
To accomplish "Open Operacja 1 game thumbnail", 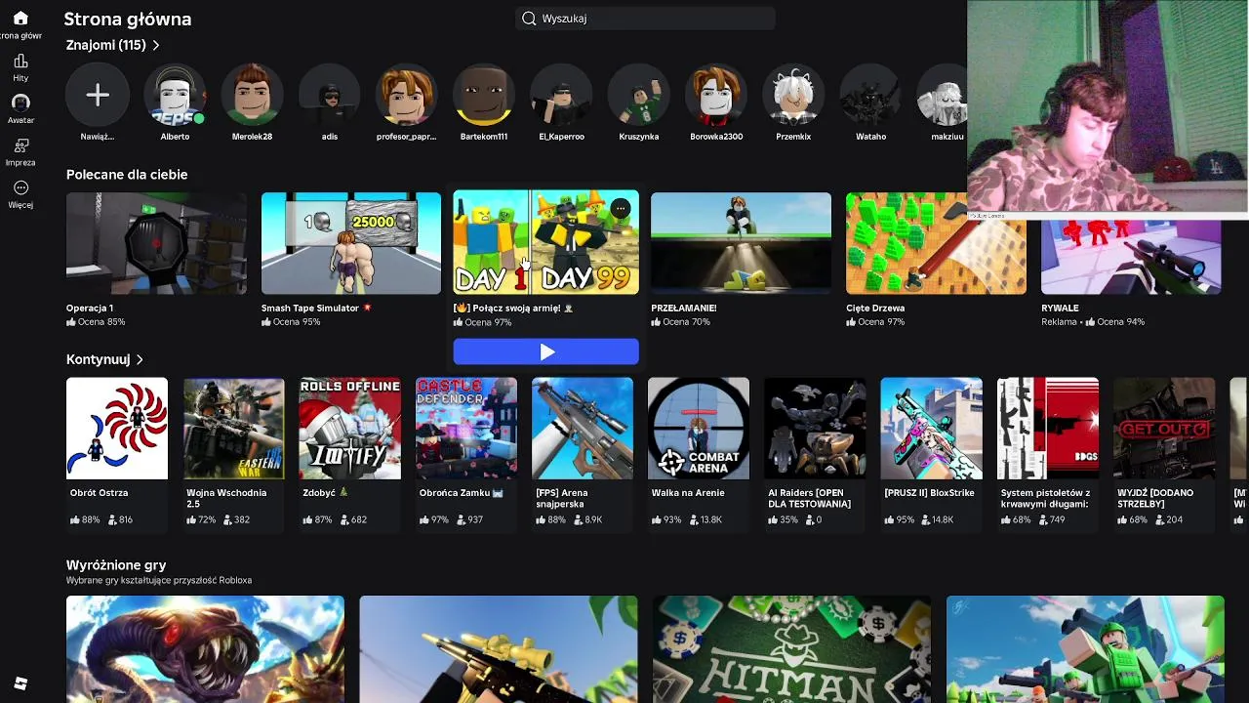I will tap(156, 243).
